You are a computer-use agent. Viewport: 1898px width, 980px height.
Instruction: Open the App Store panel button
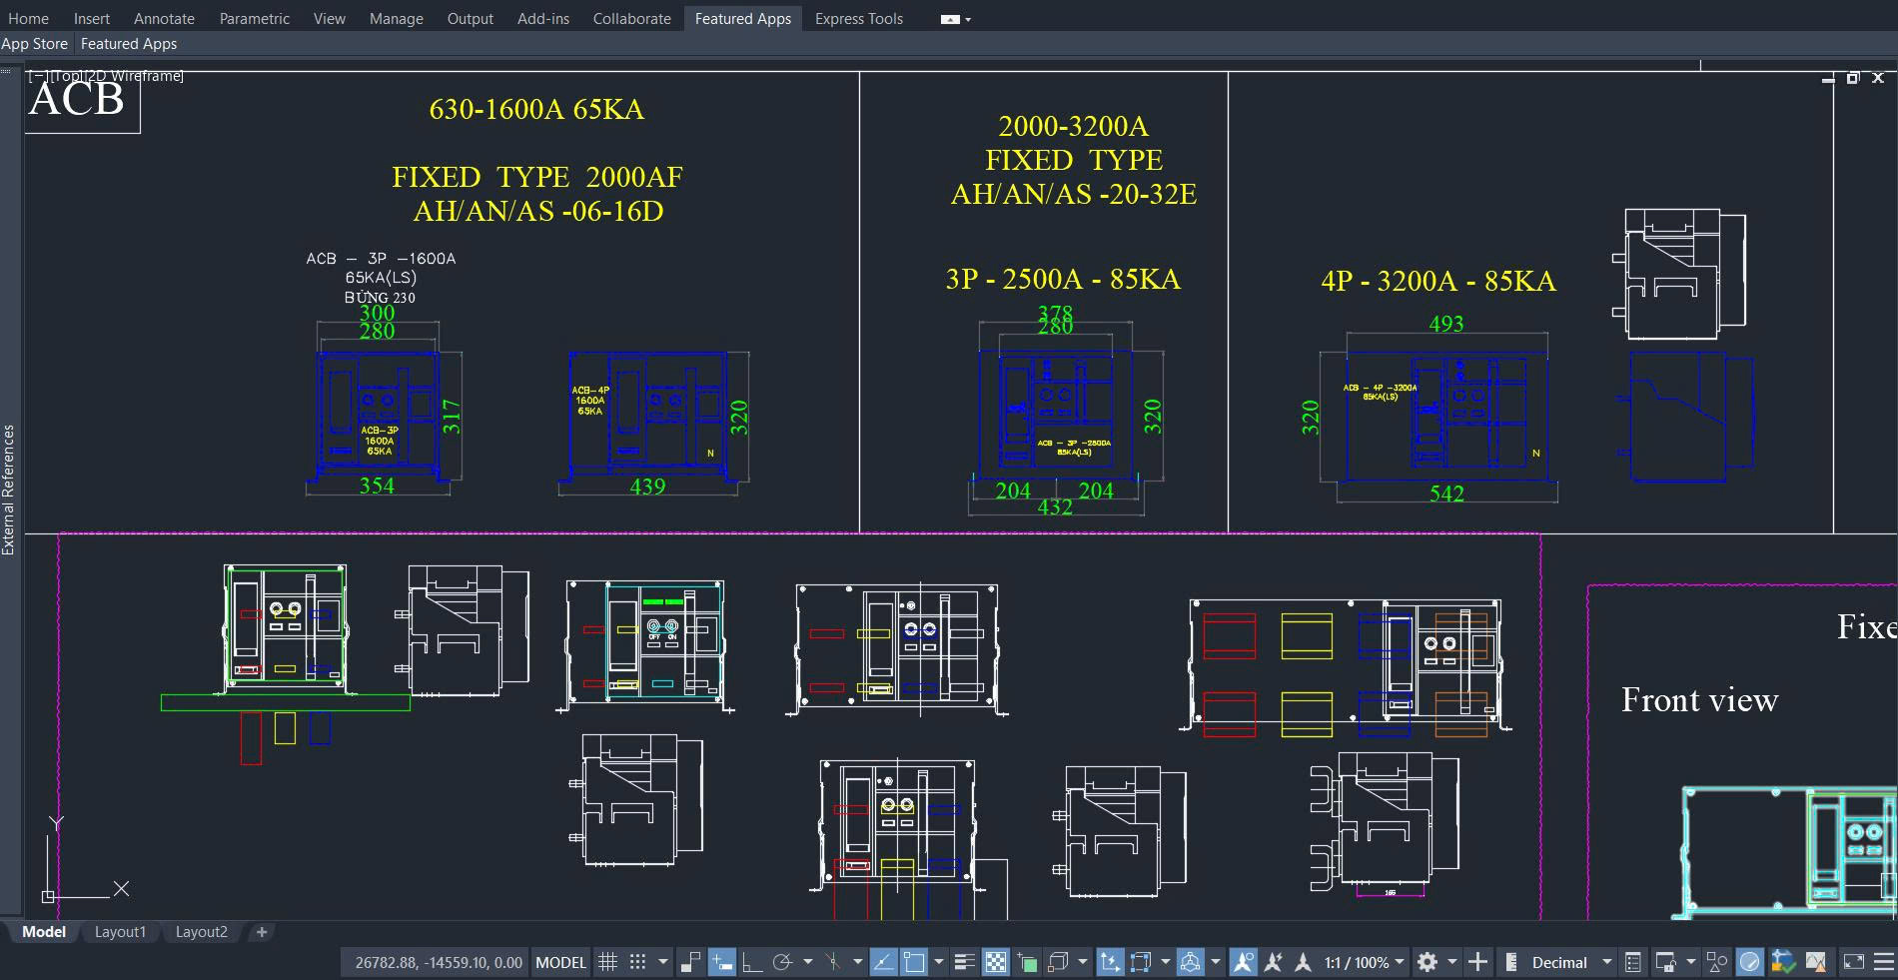point(34,44)
